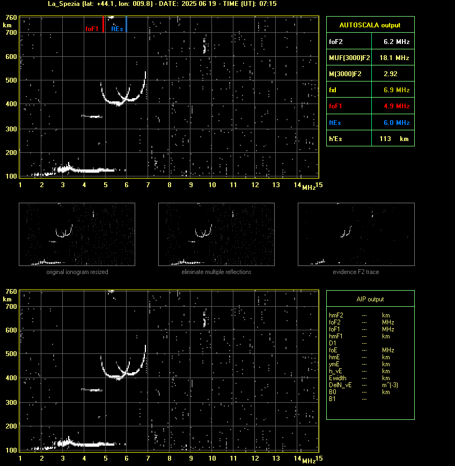The height and width of the screenshot is (466, 455).
Task: Click the 'original ionogram resized' thumbnail
Action: click(77, 234)
